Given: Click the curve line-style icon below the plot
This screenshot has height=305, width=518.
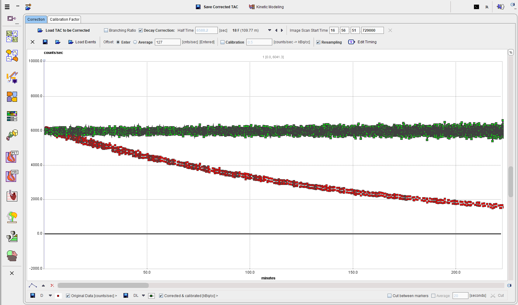Looking at the screenshot, I should pyautogui.click(x=33, y=285).
